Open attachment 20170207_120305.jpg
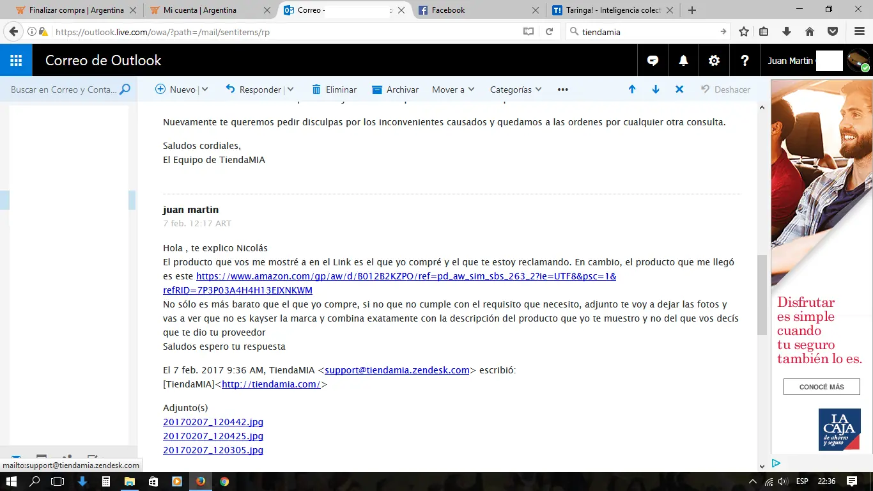This screenshot has height=491, width=873. [x=213, y=450]
